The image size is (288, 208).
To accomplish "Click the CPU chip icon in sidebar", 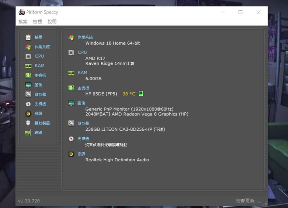I will click(x=28, y=56).
